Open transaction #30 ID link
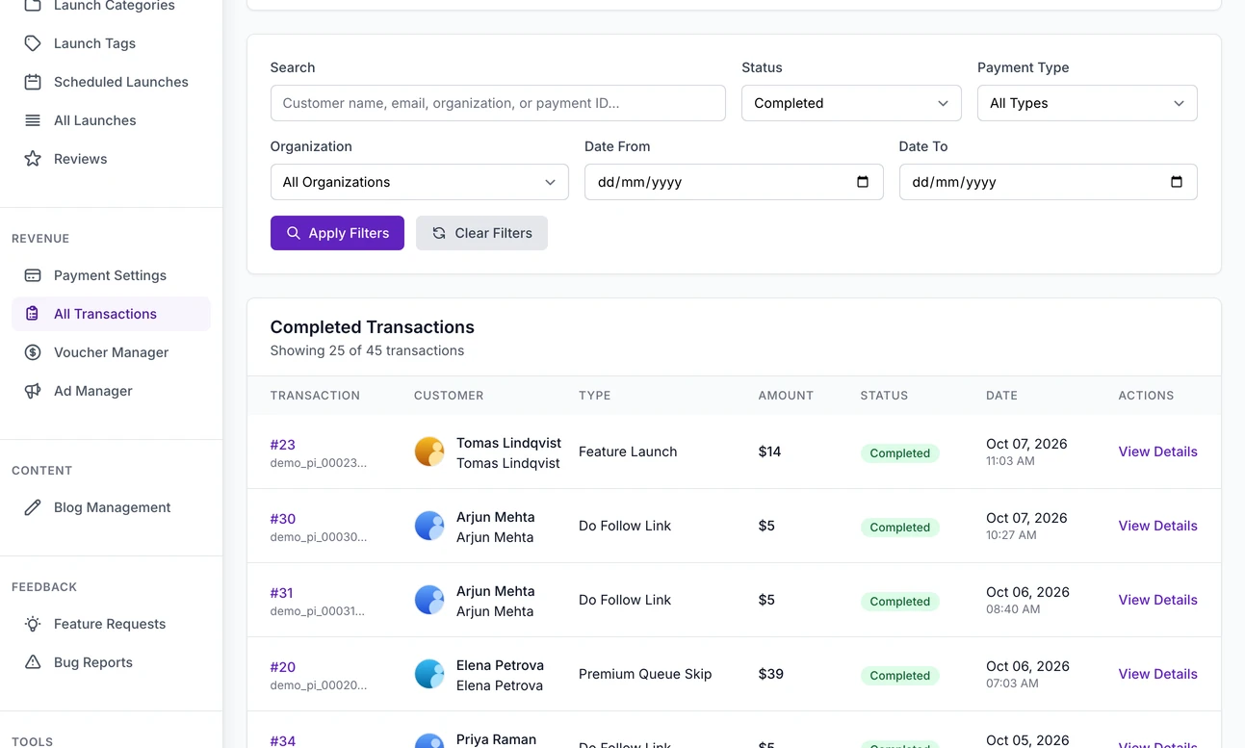The image size is (1245, 748). [283, 518]
